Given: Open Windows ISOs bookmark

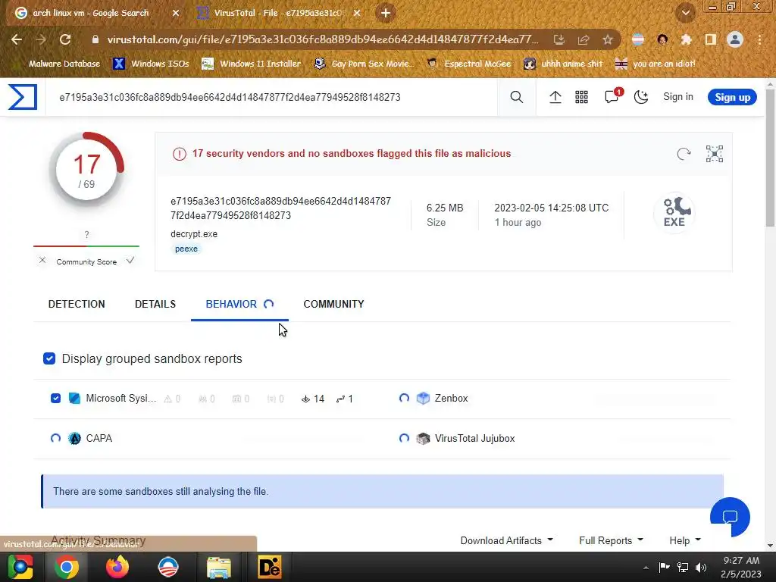Looking at the screenshot, I should [x=151, y=64].
